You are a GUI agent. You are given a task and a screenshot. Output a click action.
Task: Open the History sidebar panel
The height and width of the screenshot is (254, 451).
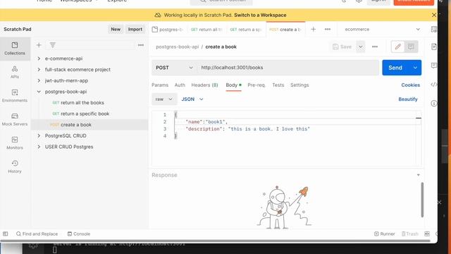pyautogui.click(x=15, y=167)
